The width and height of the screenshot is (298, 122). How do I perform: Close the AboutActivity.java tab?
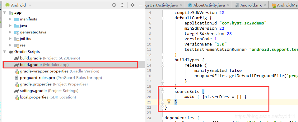click(228, 5)
